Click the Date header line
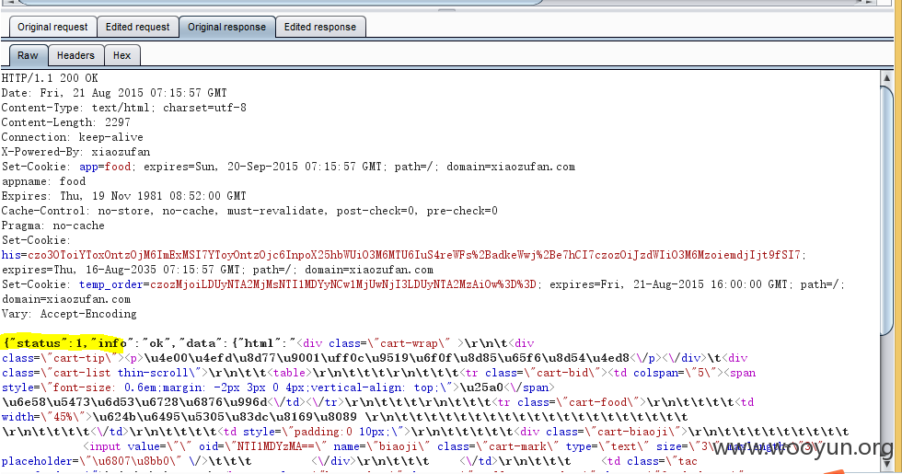Viewport: 902px width, 474px height. [x=114, y=93]
